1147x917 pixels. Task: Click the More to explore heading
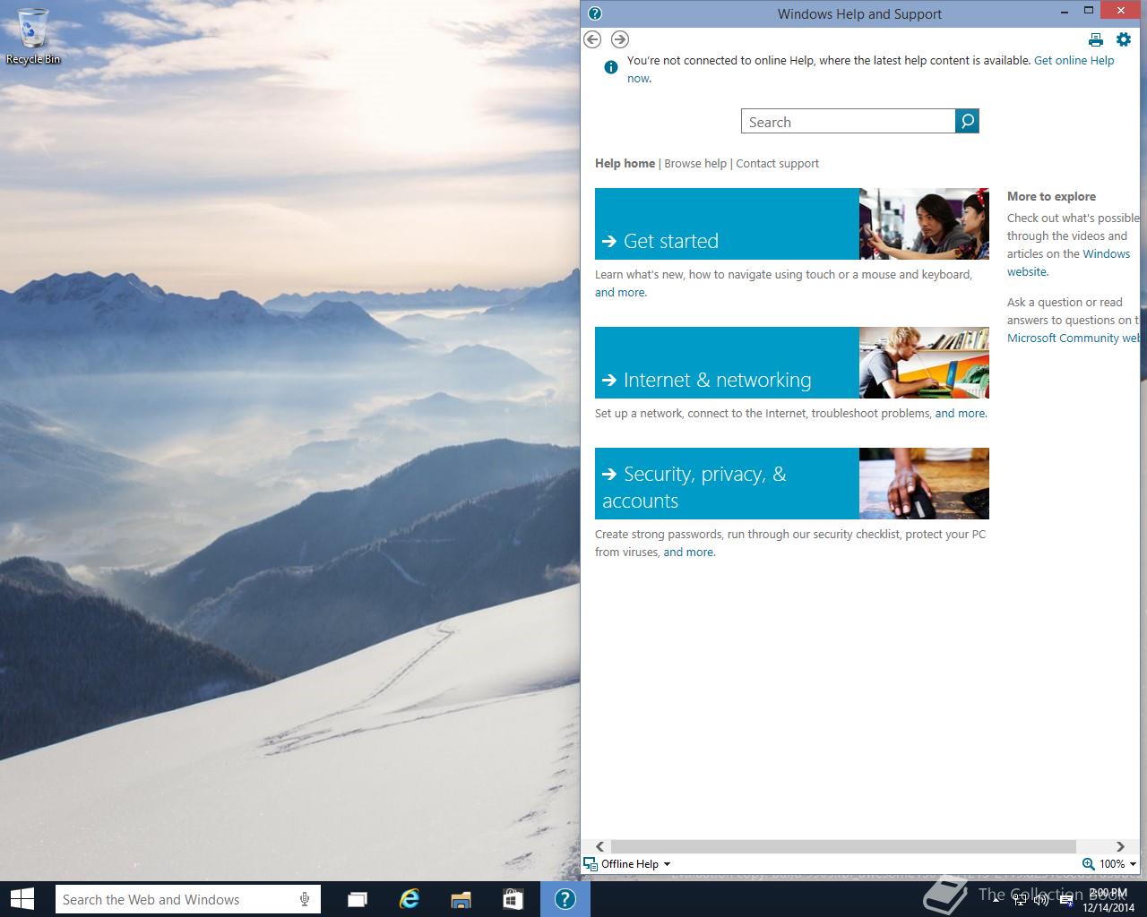tap(1051, 196)
